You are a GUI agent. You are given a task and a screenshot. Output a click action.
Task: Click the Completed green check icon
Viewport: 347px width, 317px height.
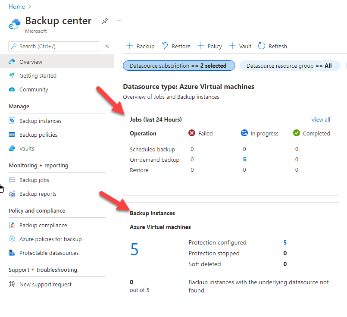pyautogui.click(x=296, y=133)
